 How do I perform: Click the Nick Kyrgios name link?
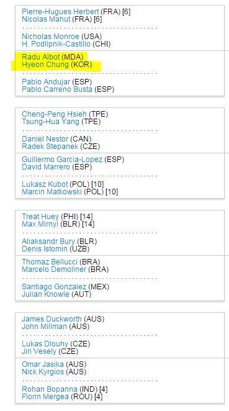click(x=43, y=372)
